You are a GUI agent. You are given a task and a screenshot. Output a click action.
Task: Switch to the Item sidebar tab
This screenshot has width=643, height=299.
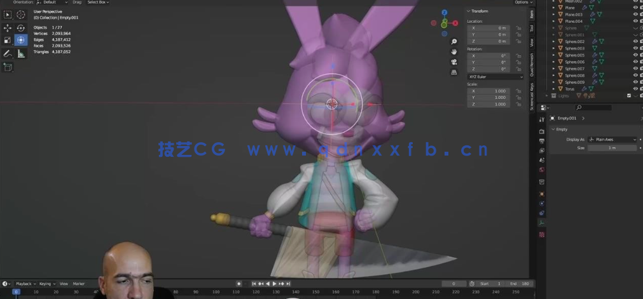pyautogui.click(x=532, y=15)
